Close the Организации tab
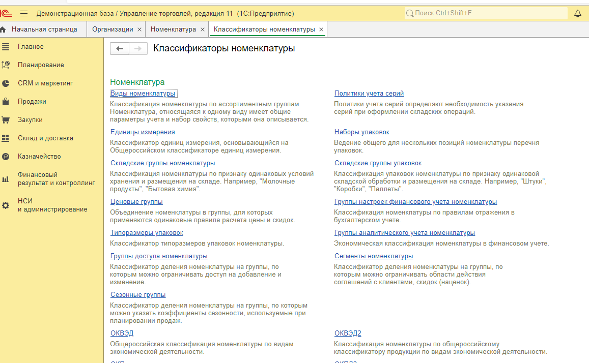Viewport: 589px width, 363px height. point(139,29)
